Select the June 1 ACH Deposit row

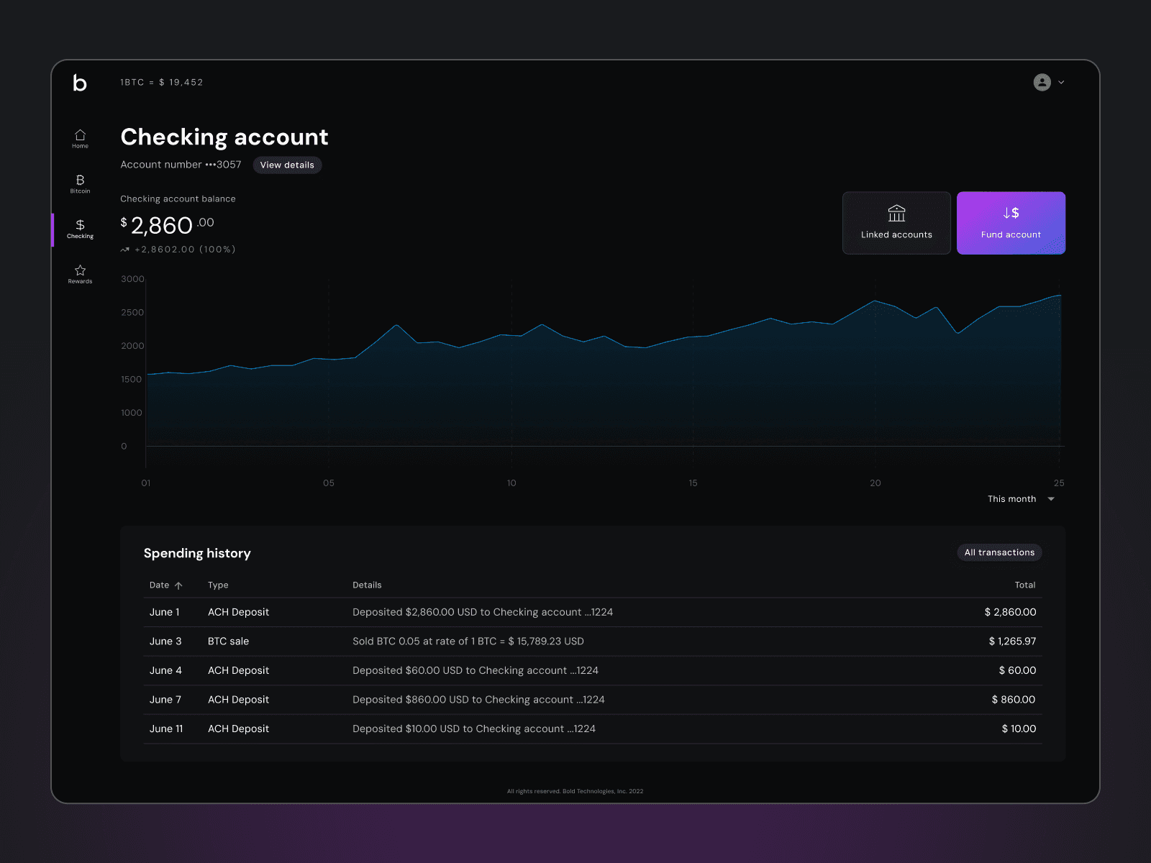pos(593,612)
